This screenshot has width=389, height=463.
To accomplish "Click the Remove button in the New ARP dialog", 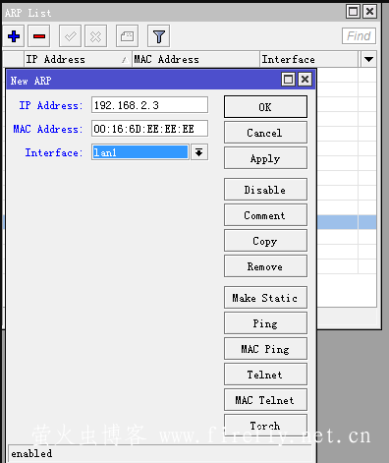I will 265,266.
